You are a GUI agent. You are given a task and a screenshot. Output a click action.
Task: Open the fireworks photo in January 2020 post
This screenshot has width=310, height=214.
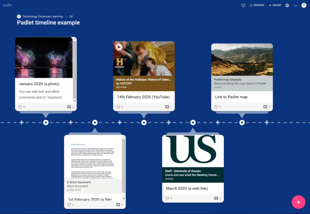pos(44,58)
